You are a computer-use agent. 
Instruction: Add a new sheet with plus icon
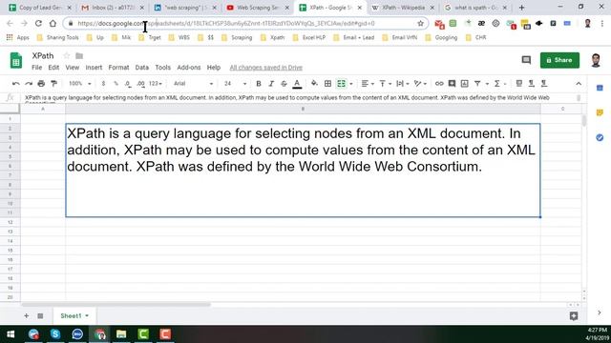(26, 315)
